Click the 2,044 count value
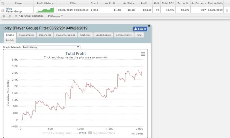The image size is (230, 138). click(x=94, y=10)
